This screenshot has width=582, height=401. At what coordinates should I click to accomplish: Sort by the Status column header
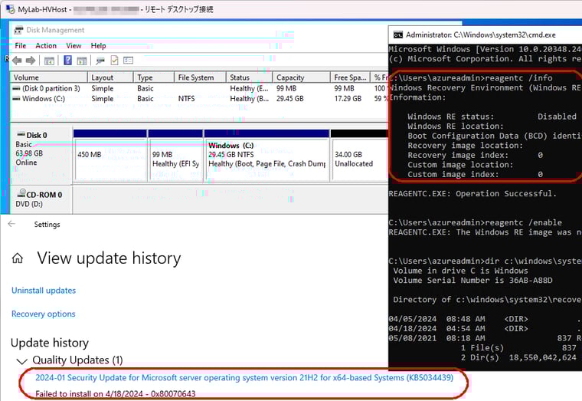coord(250,77)
